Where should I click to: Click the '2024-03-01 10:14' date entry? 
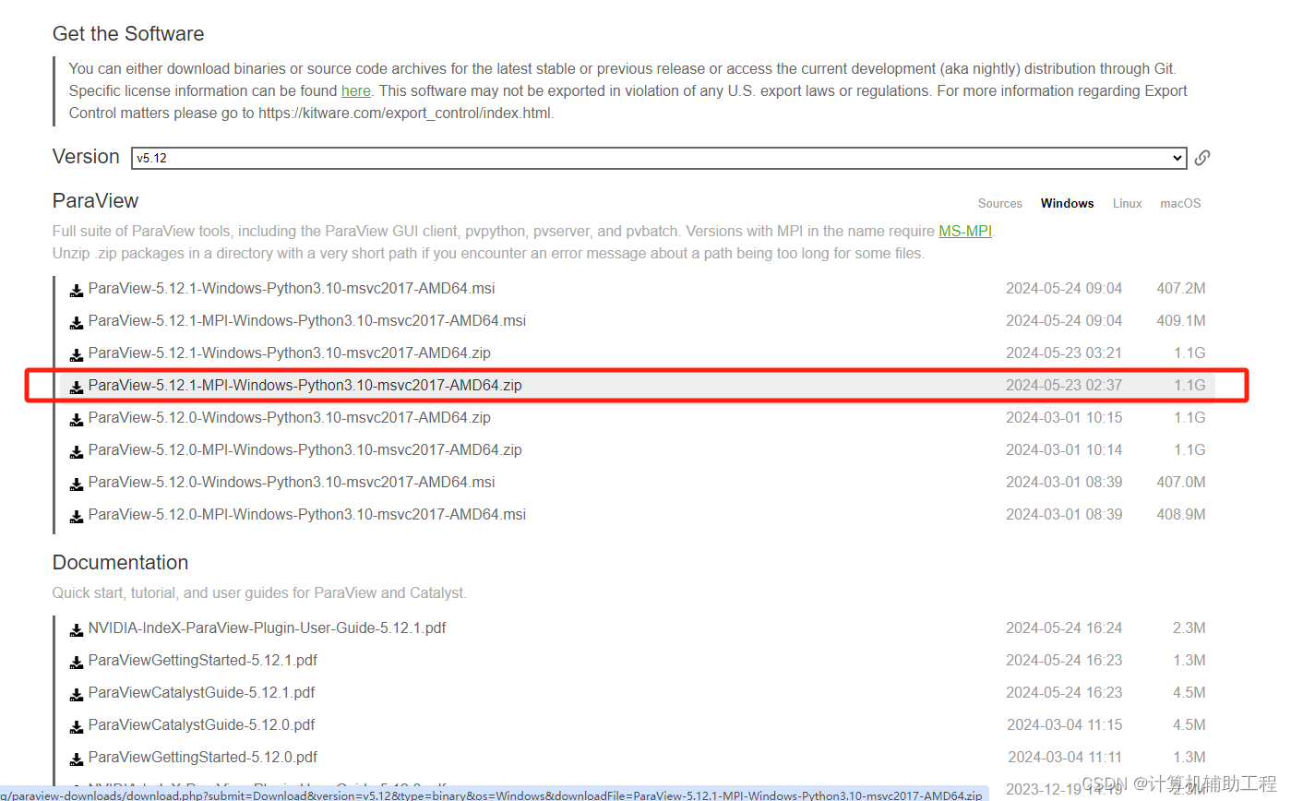[1064, 449]
